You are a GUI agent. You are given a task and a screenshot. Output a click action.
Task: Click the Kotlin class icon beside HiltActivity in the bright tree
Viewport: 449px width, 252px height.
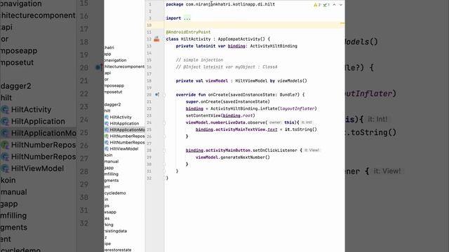(107, 117)
